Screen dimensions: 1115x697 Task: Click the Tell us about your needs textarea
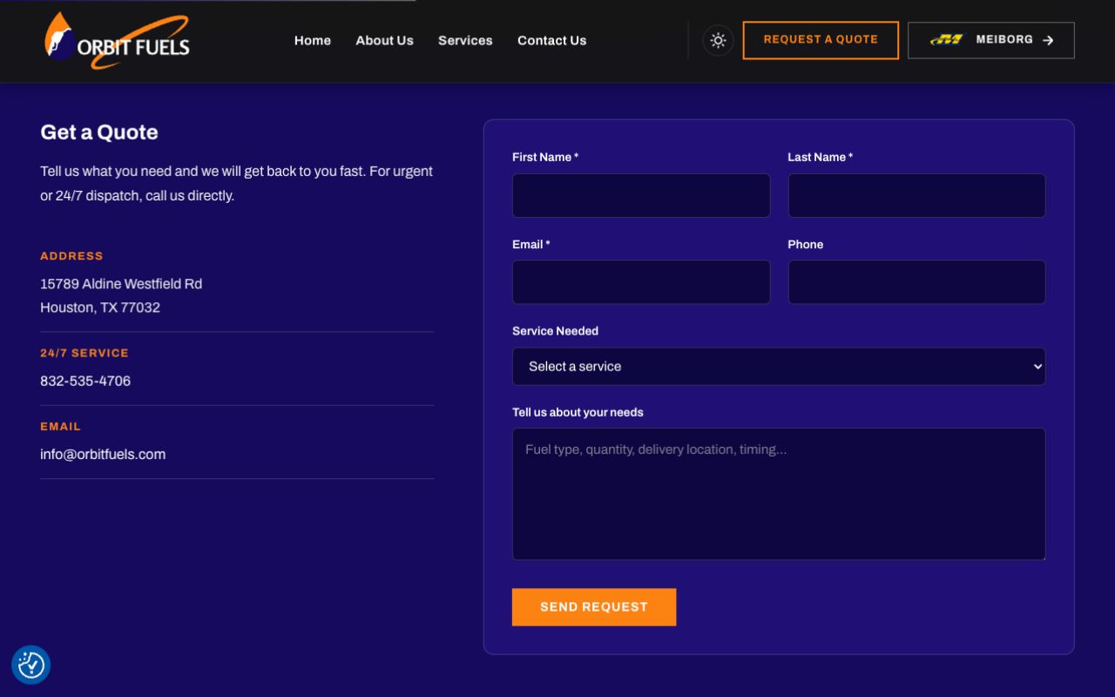(779, 494)
